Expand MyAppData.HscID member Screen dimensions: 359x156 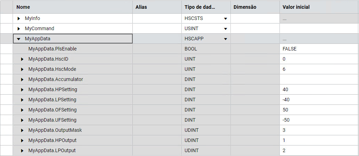23,59
